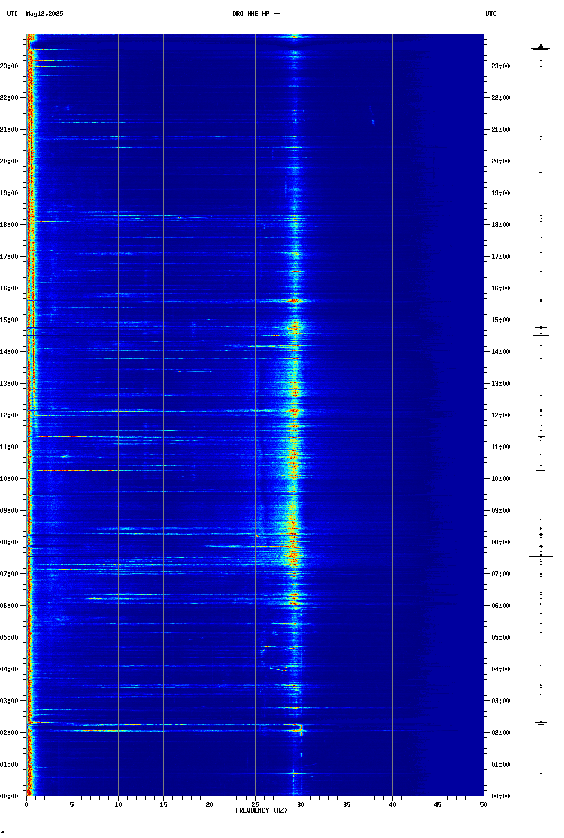Select the right-axis 12:00 time label

[501, 415]
